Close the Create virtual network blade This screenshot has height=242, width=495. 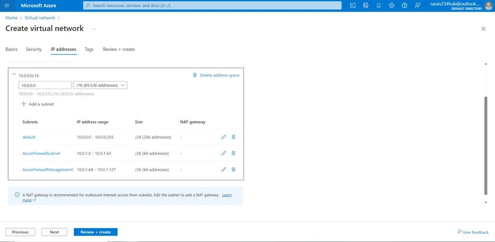click(x=483, y=29)
